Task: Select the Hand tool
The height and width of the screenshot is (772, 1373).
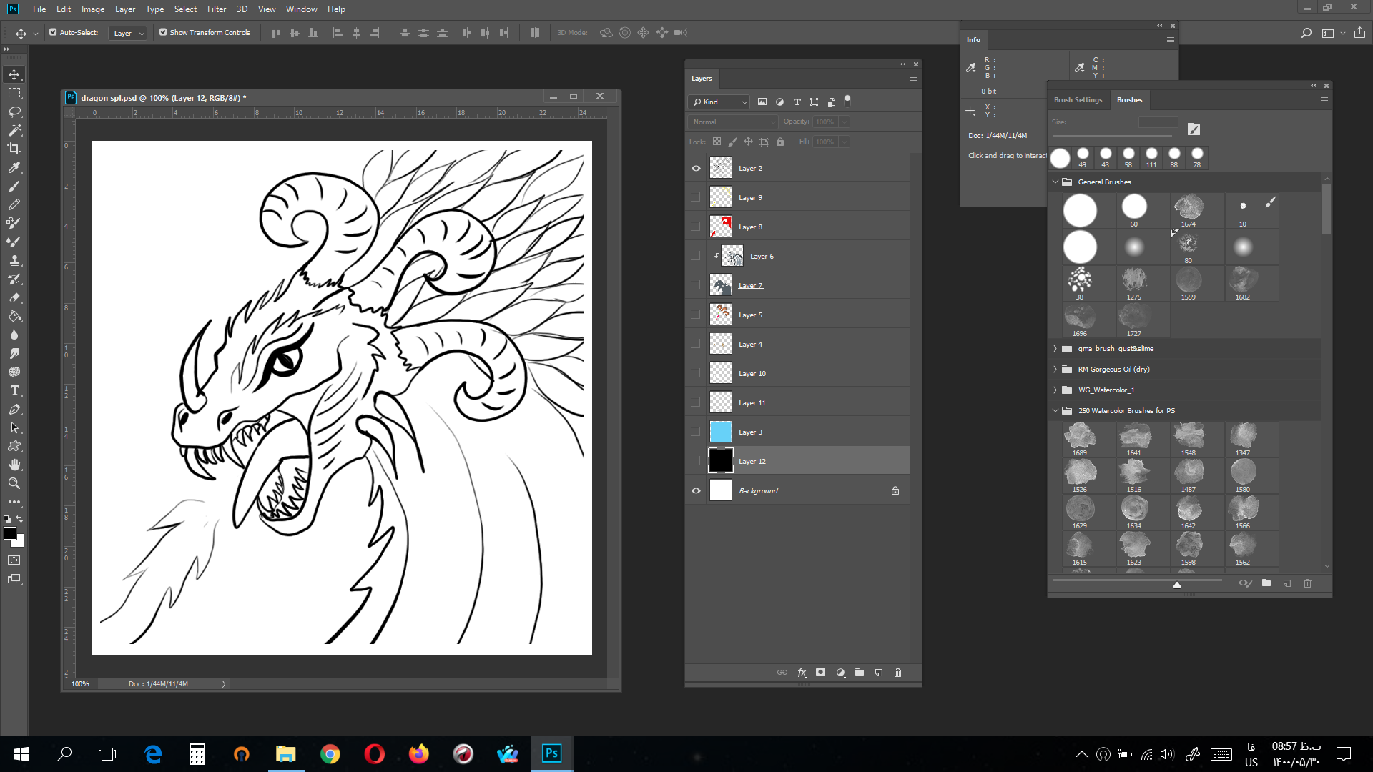Action: coord(14,465)
